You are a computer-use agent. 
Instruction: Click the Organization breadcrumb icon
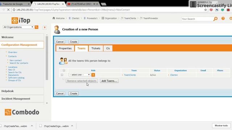(x=103, y=18)
